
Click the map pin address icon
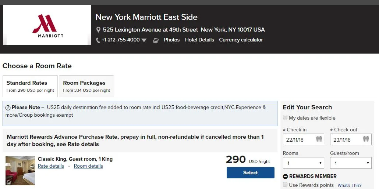(x=98, y=30)
